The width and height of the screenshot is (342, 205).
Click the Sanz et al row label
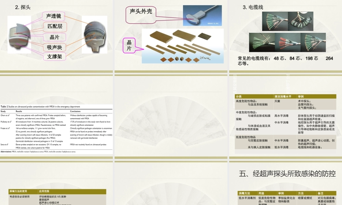(4, 145)
